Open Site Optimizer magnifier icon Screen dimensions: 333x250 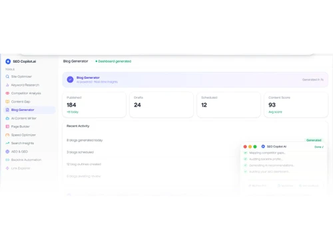click(7, 77)
